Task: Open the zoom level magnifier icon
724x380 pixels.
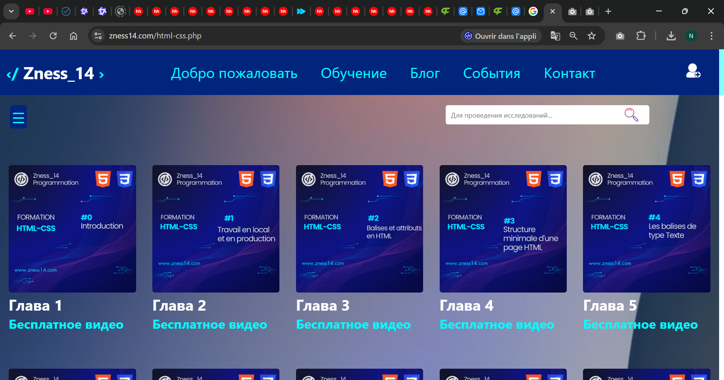Action: tap(573, 36)
